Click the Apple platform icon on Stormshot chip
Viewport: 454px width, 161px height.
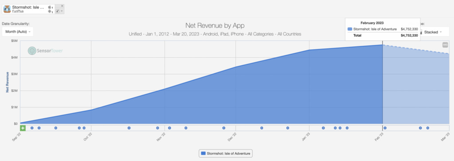(50, 7)
